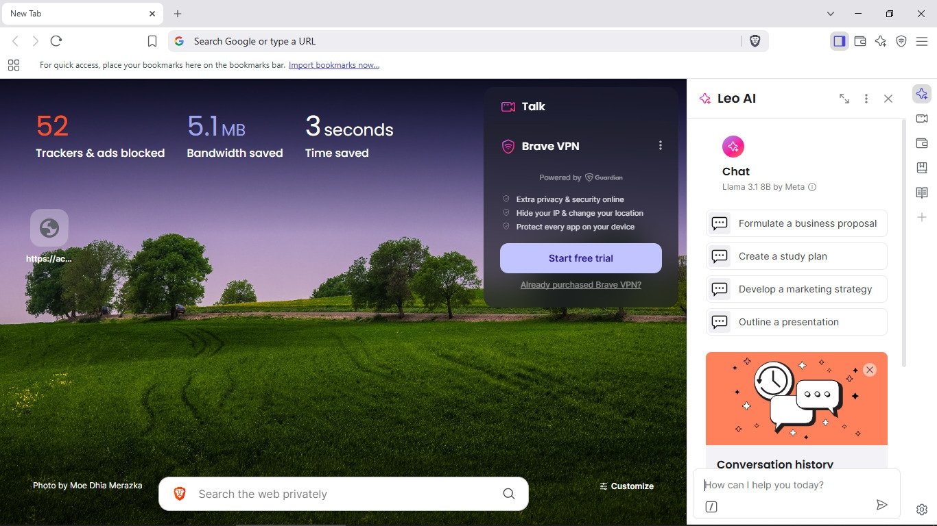Open Brave Wallet icon in right sidebar

click(x=922, y=143)
